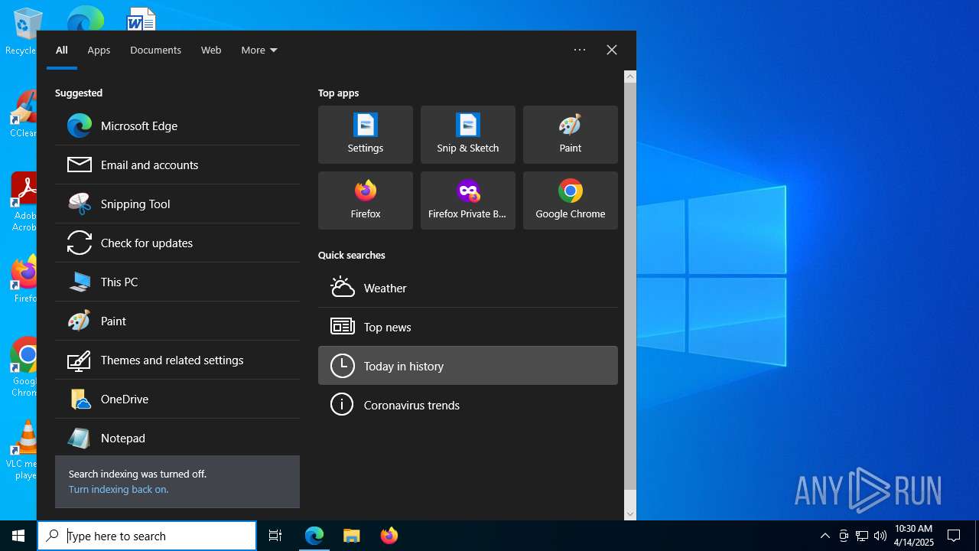Open Firefox Private Browsing tile
This screenshot has height=551, width=979.
pyautogui.click(x=468, y=201)
